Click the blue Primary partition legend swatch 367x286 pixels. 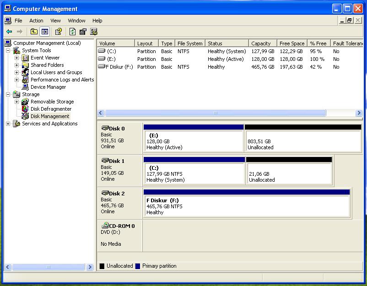[x=138, y=266]
